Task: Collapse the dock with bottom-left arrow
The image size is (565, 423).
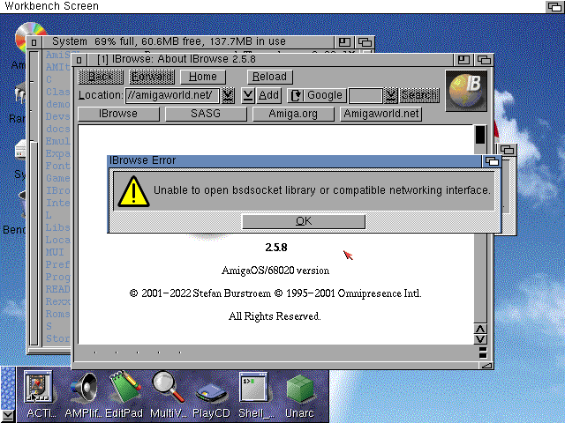Action: tap(8, 416)
